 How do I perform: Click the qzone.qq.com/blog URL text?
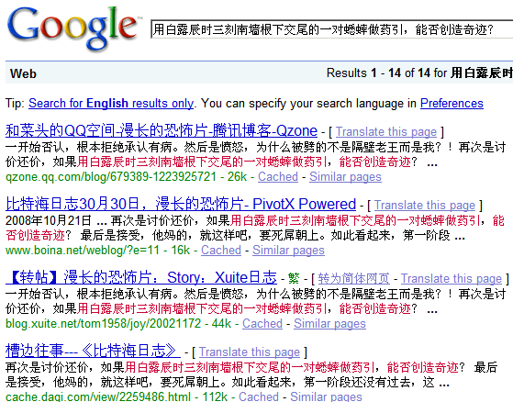(x=111, y=176)
